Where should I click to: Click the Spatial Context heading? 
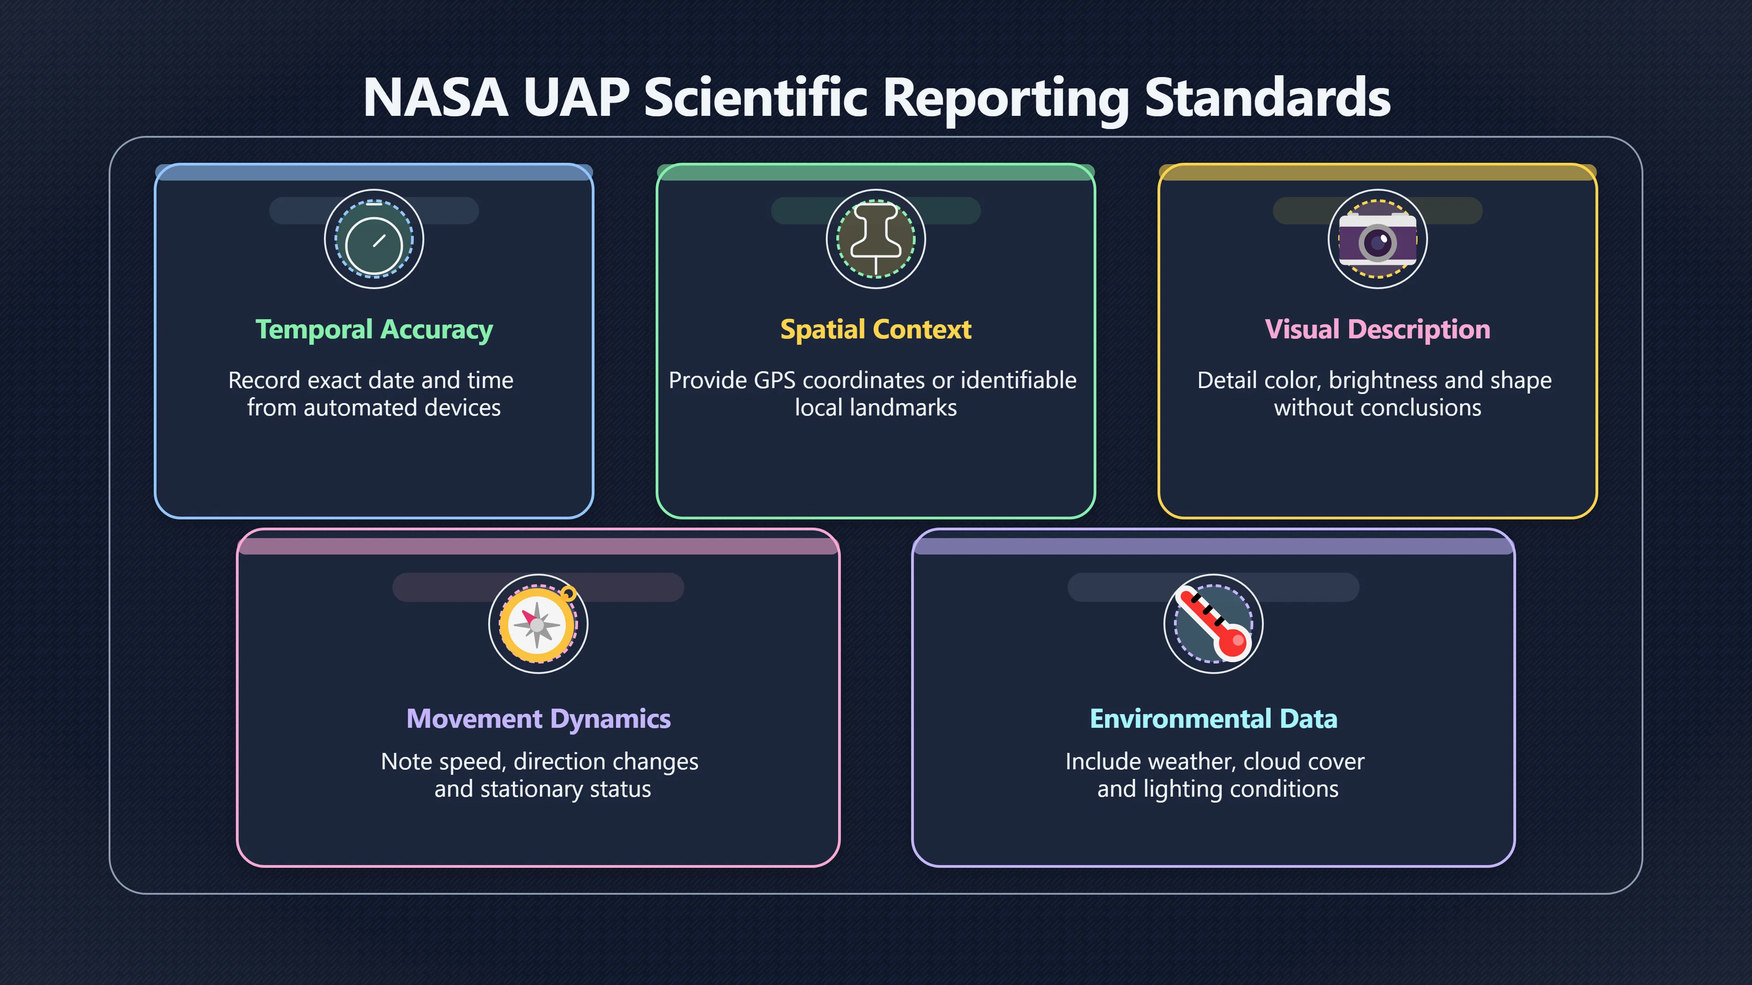point(876,330)
